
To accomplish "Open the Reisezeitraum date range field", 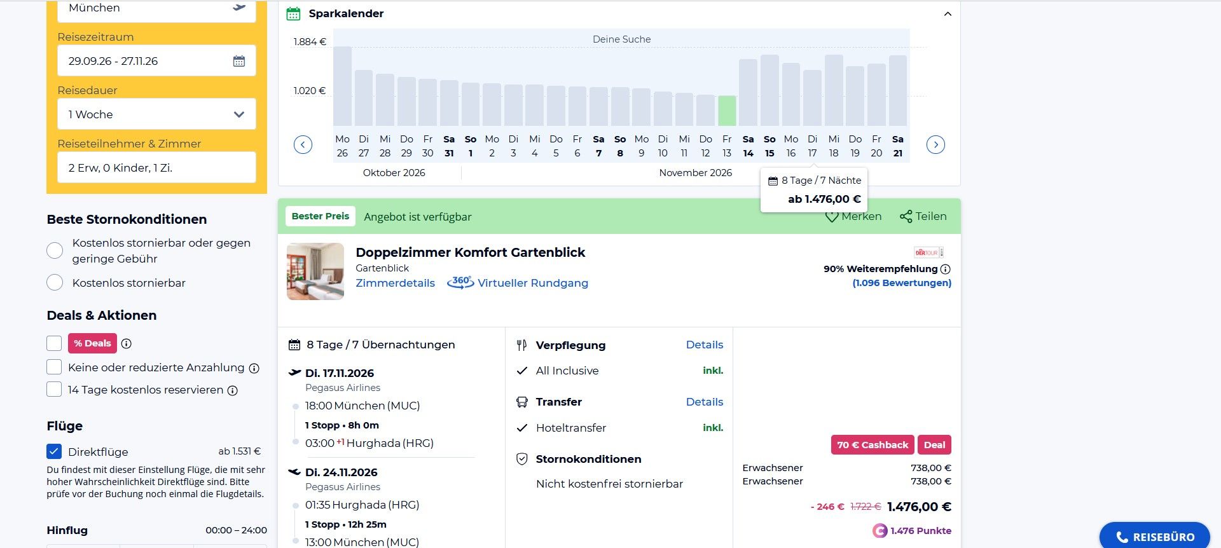I will pyautogui.click(x=156, y=61).
